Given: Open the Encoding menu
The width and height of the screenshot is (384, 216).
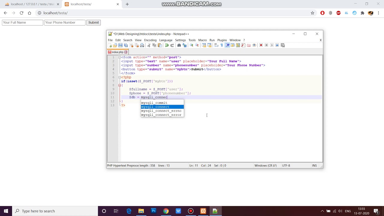Looking at the screenshot, I should (150, 40).
